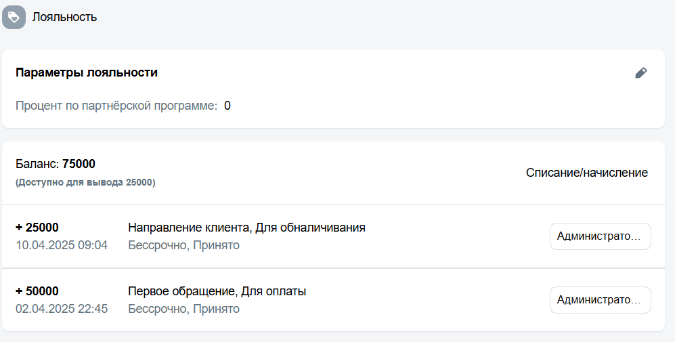Edit loyalty parameters with the pencil icon

(x=641, y=72)
